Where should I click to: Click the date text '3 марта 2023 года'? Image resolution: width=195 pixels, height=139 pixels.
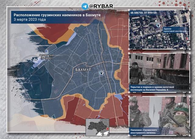tap(30, 20)
